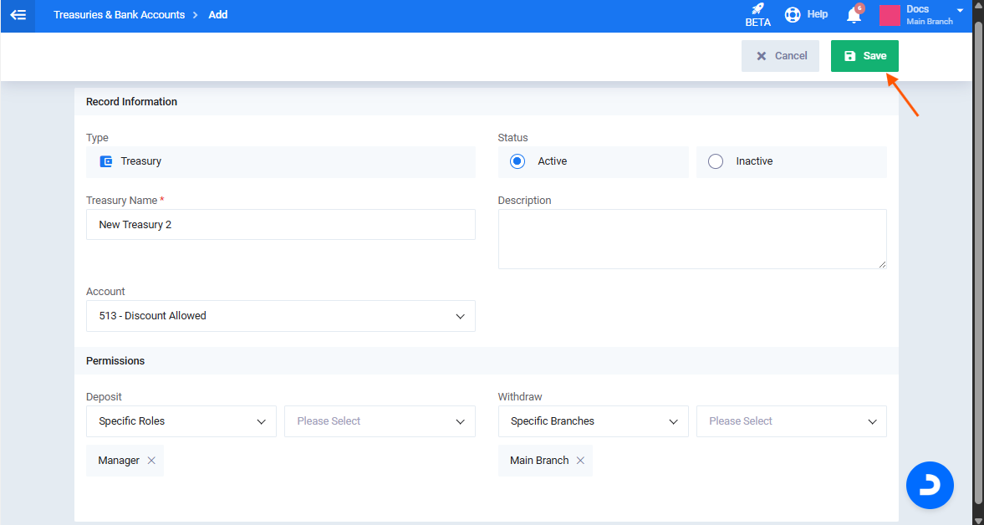Click inside the Description text area

691,239
